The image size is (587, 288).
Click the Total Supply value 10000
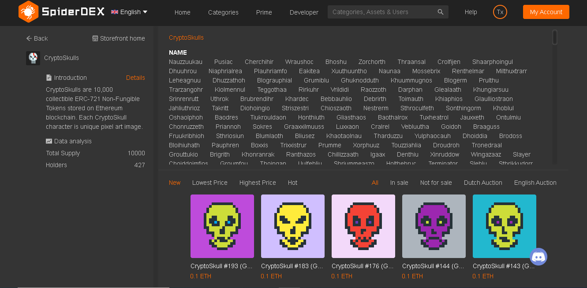136,153
